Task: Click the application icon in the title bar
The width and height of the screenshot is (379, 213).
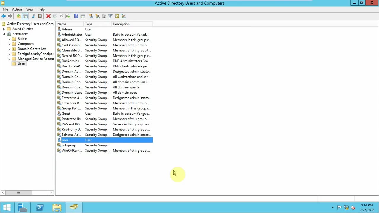Action: 3,3
